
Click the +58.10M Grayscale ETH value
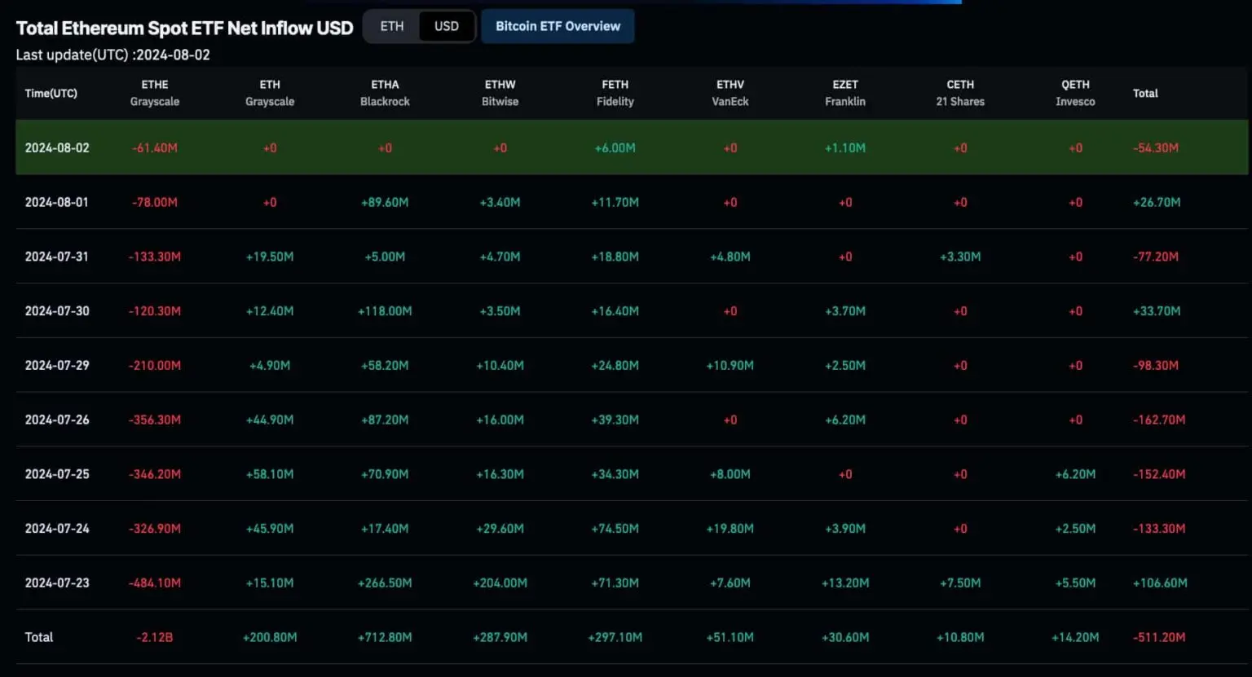270,474
